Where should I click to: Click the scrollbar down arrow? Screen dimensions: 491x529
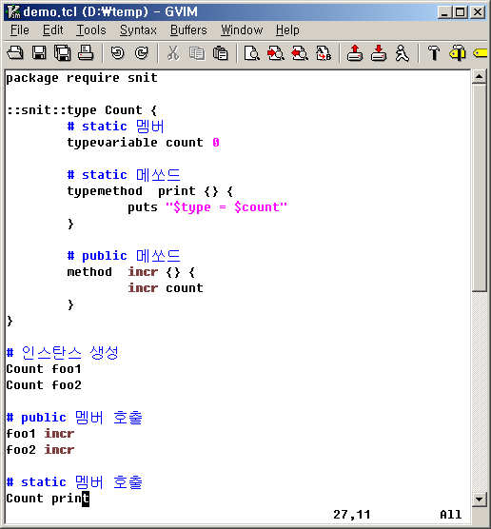coord(480,499)
